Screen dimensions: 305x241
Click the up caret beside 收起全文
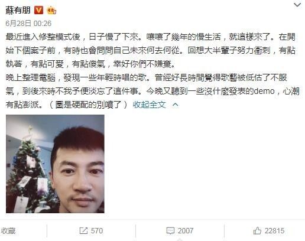coord(176,105)
